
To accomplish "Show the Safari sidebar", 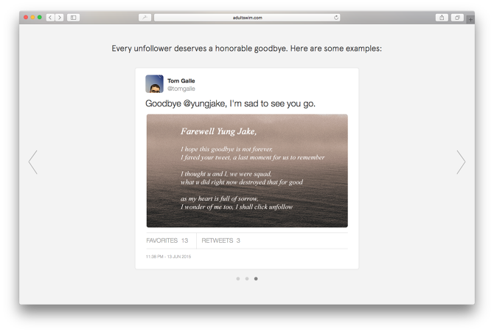I will (73, 17).
